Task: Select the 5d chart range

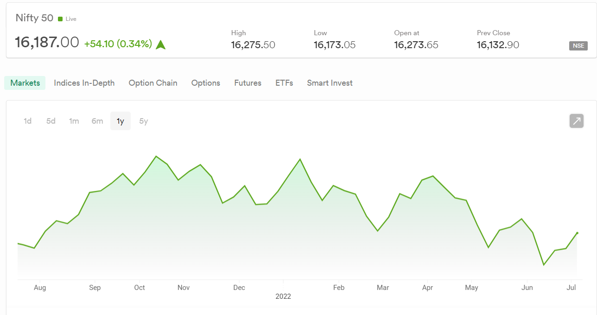Action: [51, 121]
